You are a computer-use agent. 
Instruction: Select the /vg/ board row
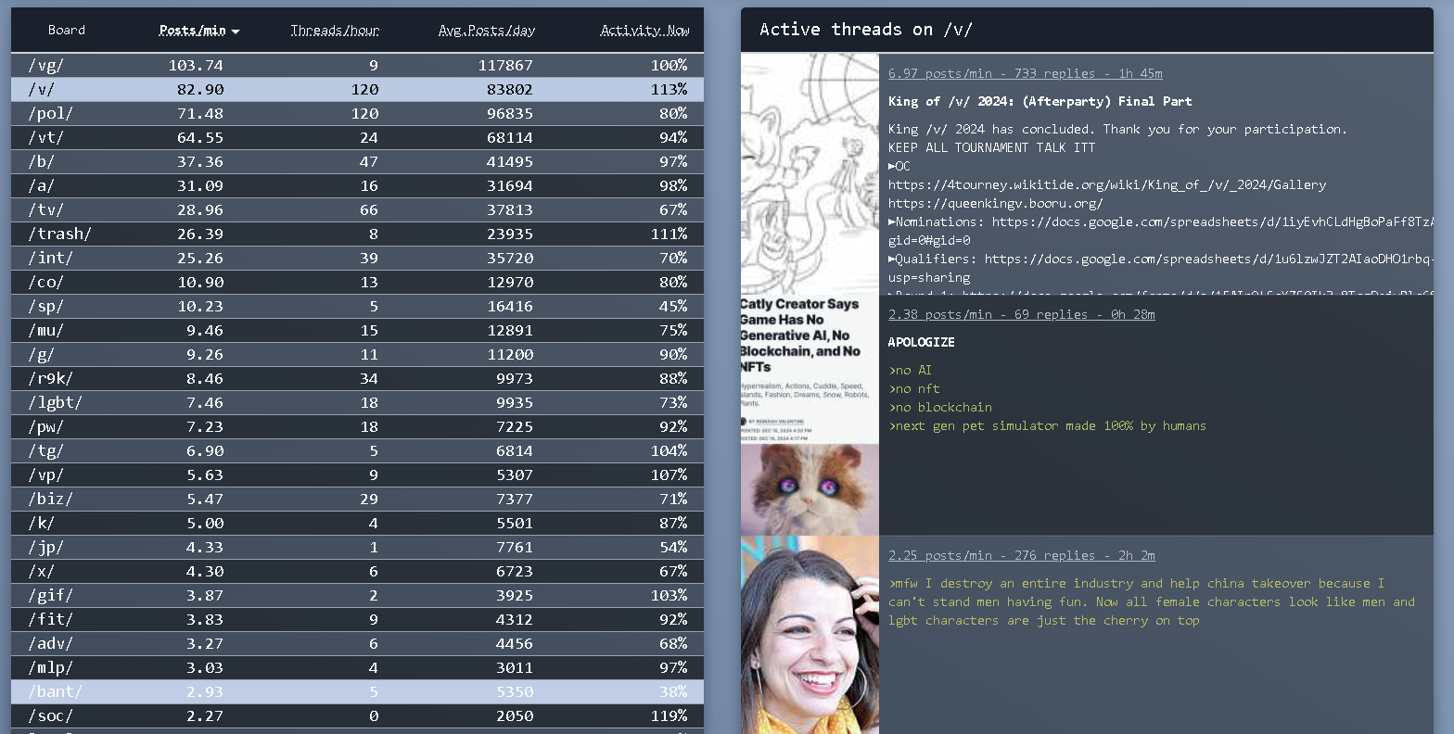(x=357, y=66)
